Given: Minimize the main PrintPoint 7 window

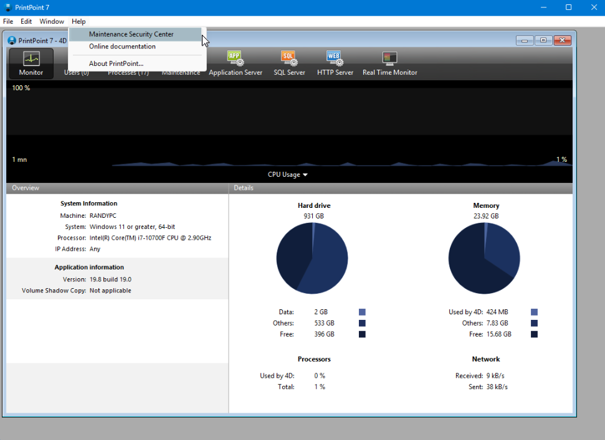Looking at the screenshot, I should (544, 7).
